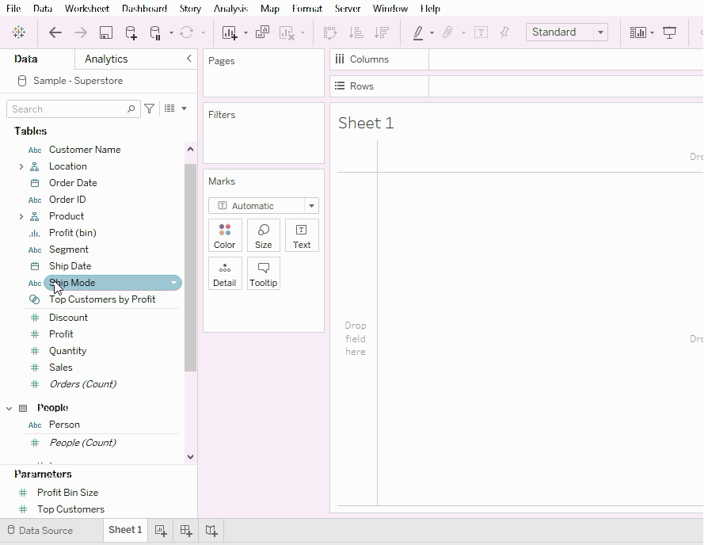The image size is (708, 545).
Task: Open the Analysis menu
Action: click(x=230, y=9)
